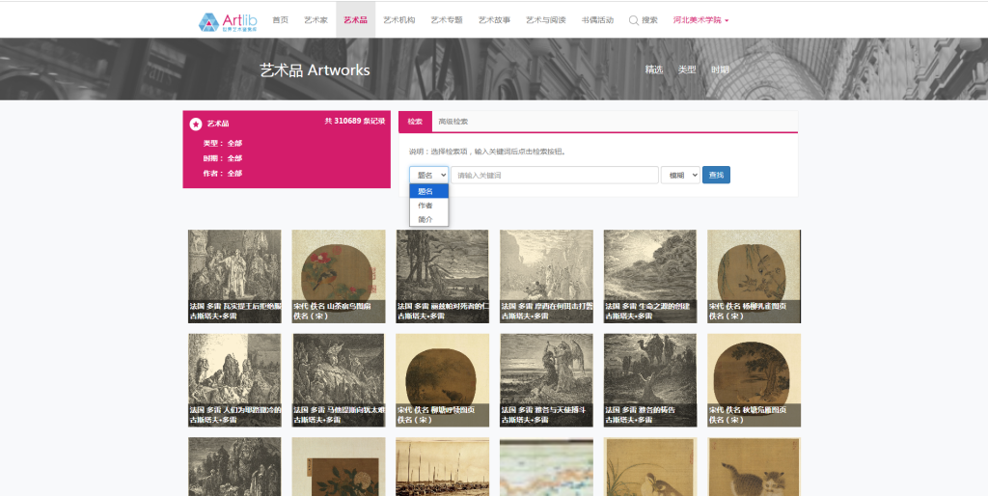Click the 时期：全部 filter text
Viewport: 988px width, 496px height.
[223, 158]
